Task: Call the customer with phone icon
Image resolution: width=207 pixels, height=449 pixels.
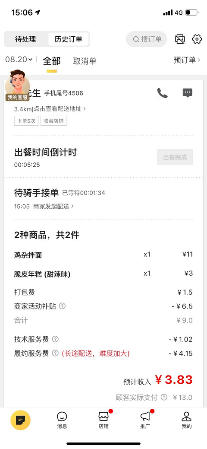Action: (x=163, y=93)
